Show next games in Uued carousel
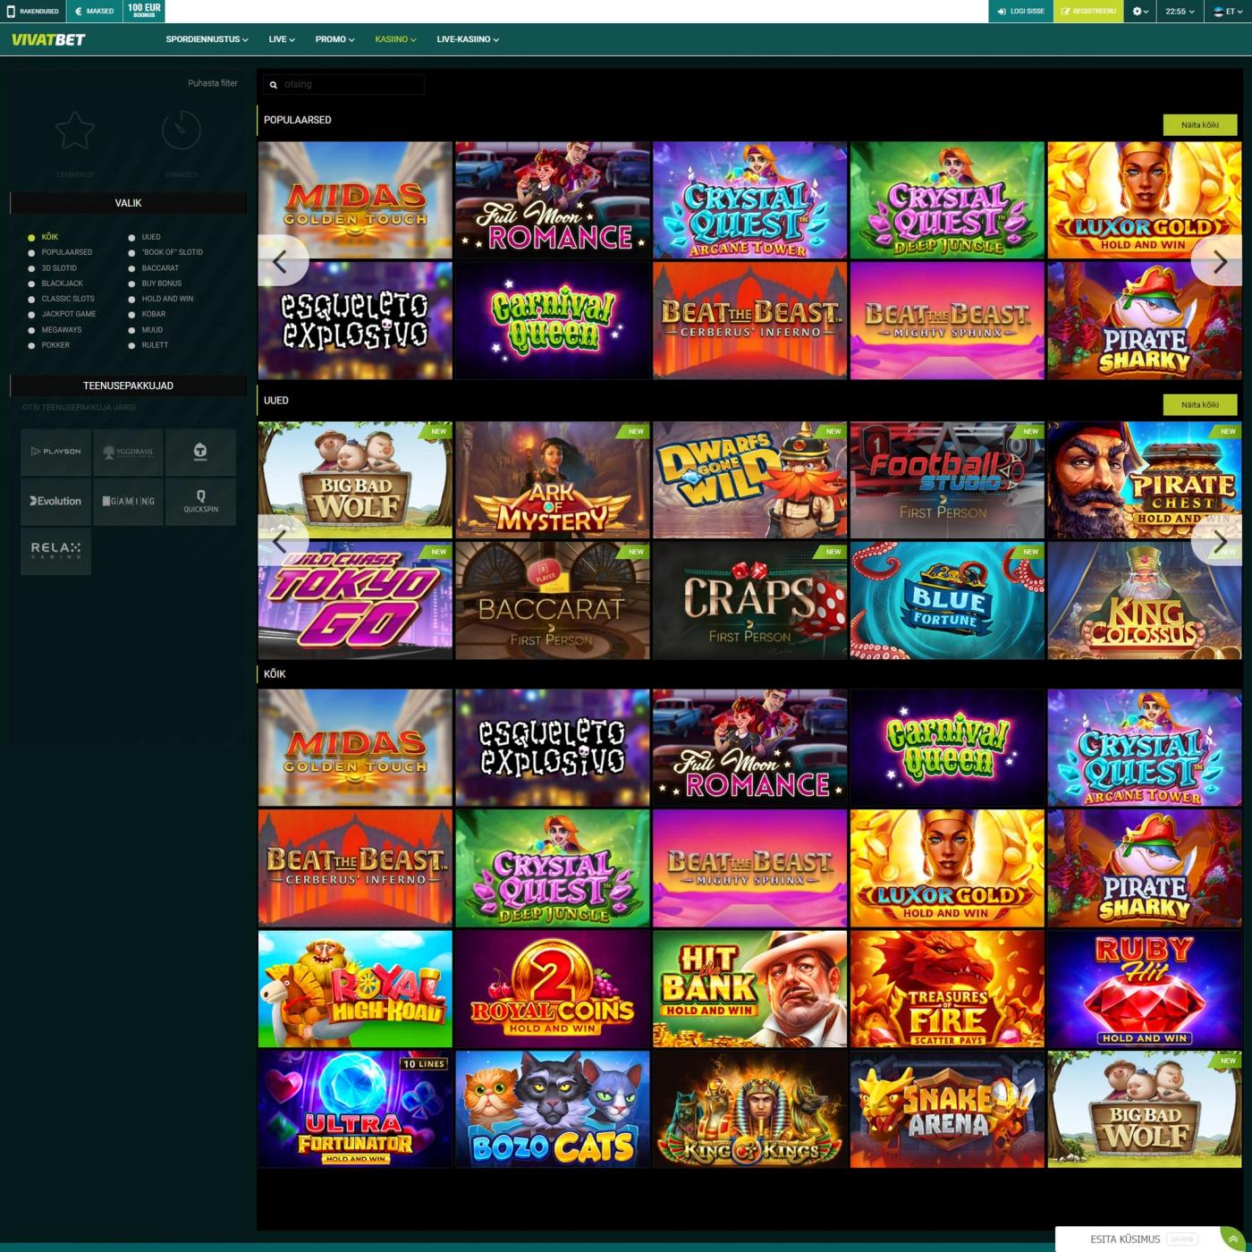1252x1252 pixels. click(1219, 541)
